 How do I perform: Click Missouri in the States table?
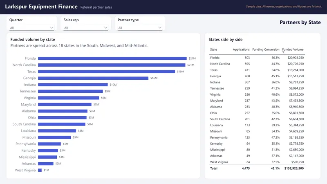point(216,131)
